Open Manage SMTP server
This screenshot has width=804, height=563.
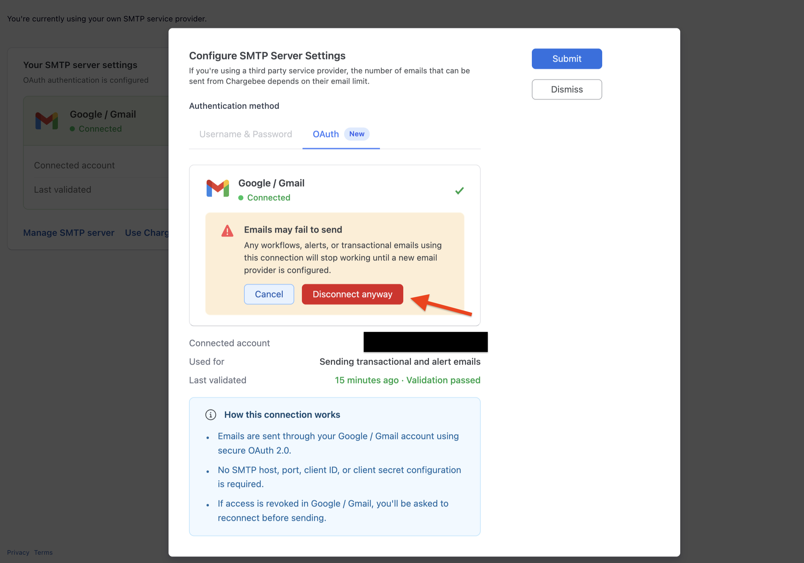coord(69,232)
